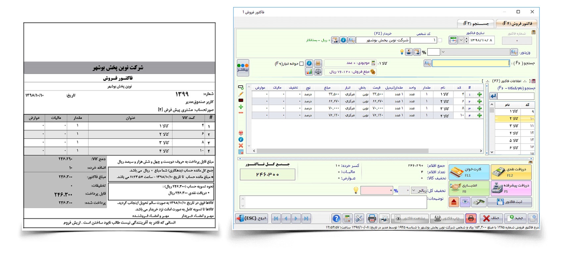
Task: Click lightbulb beside total discount field
Action: pyautogui.click(x=356, y=190)
